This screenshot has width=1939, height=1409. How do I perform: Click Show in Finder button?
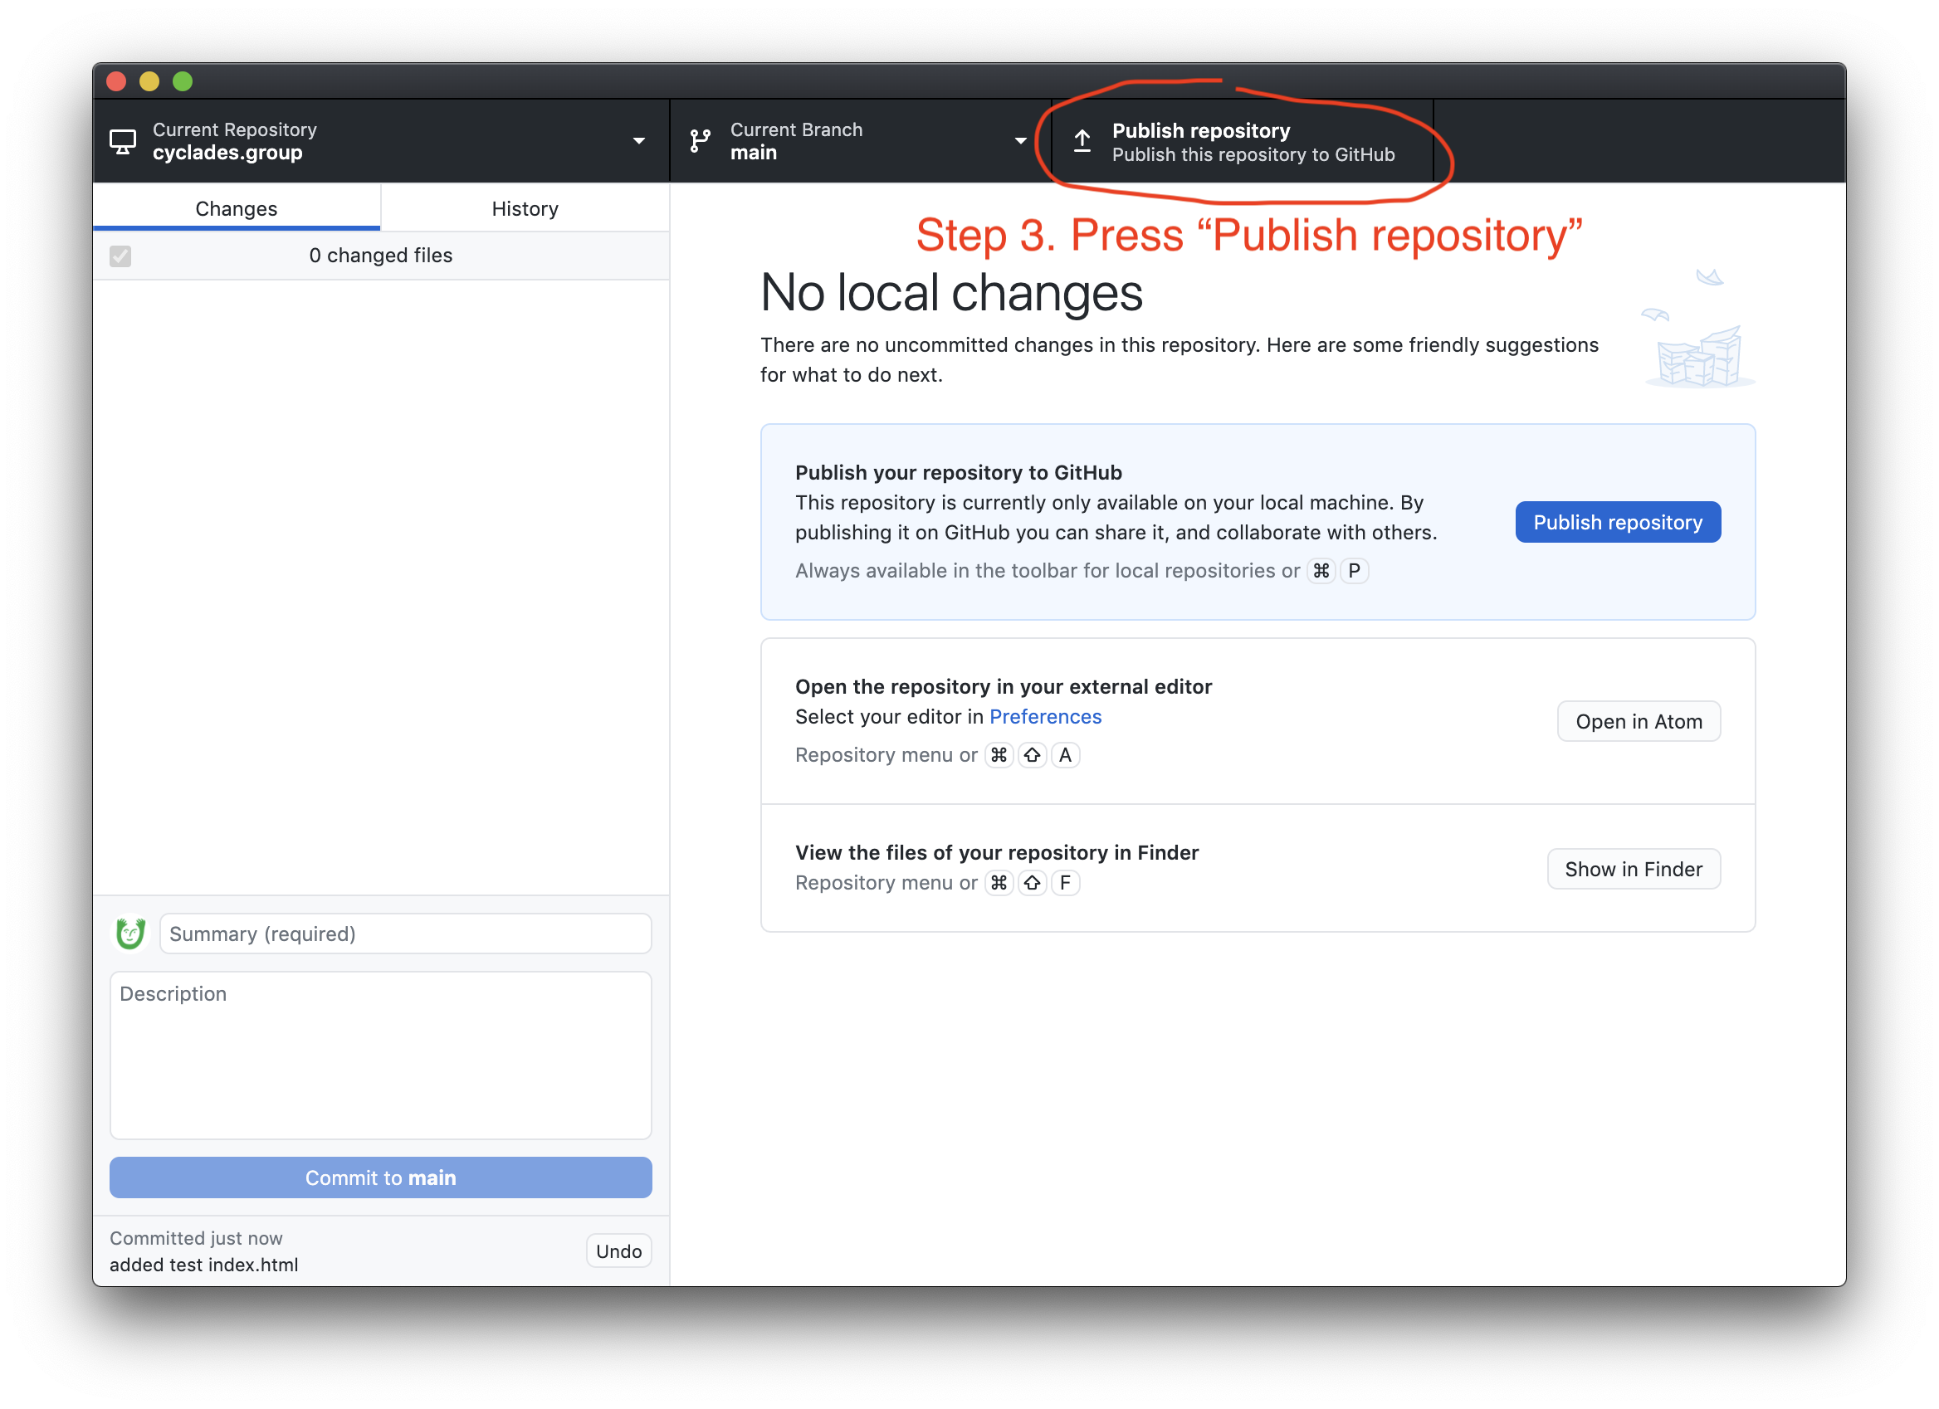coord(1633,869)
